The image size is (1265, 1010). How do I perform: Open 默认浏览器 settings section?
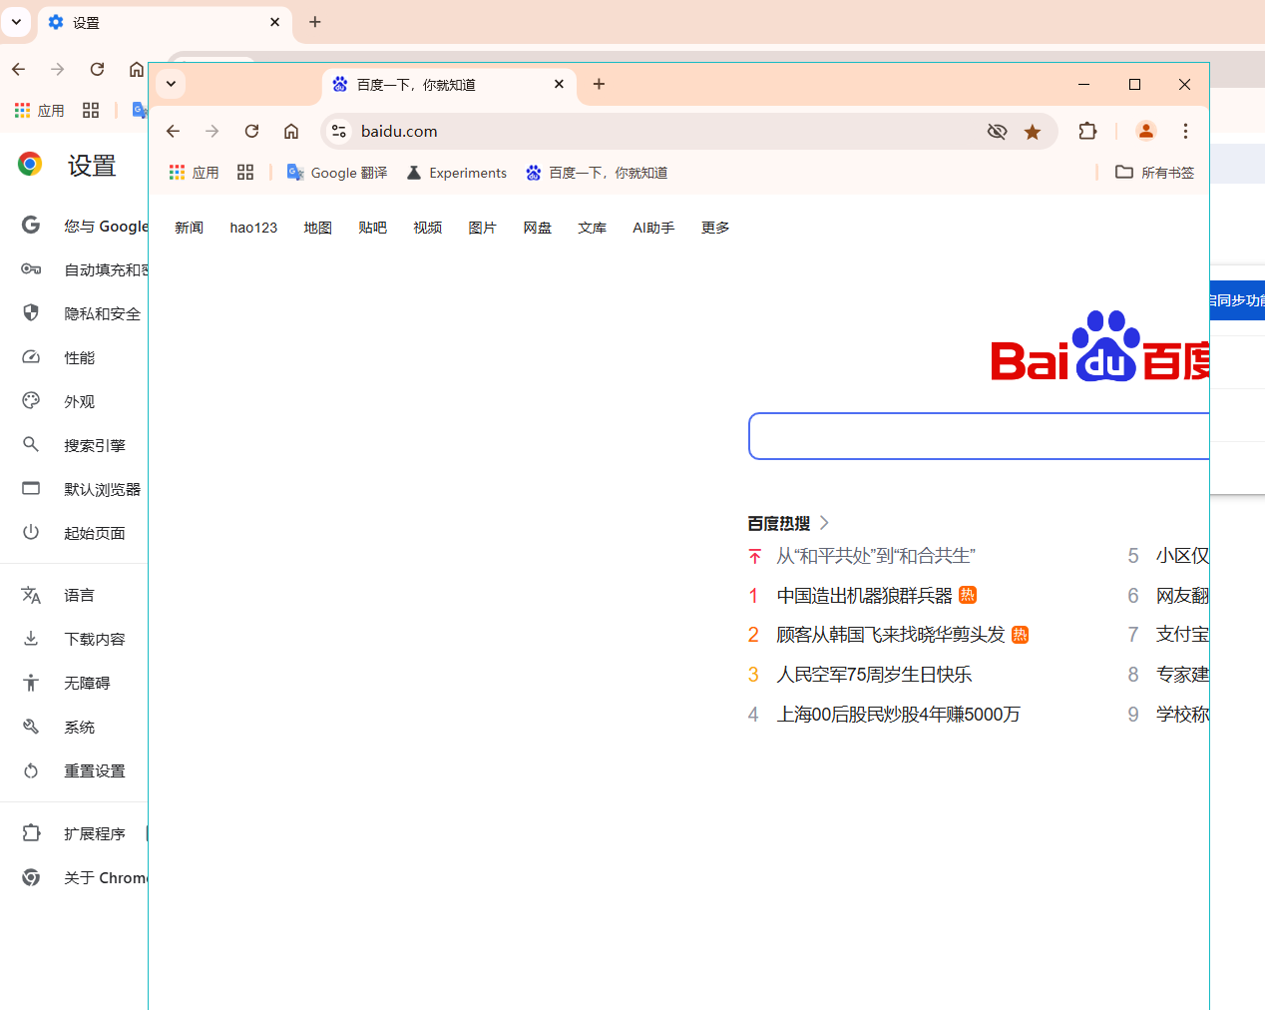coord(82,489)
